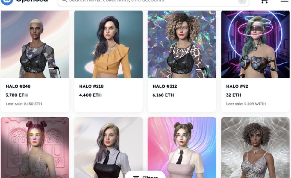
Task: Open the hamburger menu icon
Action: pyautogui.click(x=284, y=1)
